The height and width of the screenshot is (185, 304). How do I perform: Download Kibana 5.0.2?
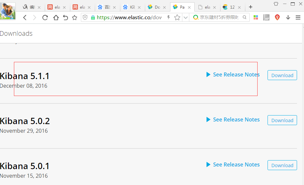[x=282, y=120]
